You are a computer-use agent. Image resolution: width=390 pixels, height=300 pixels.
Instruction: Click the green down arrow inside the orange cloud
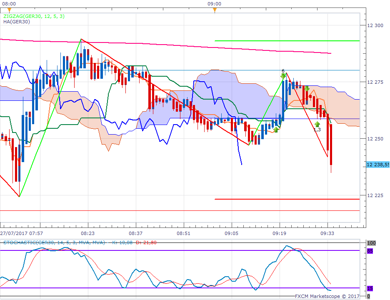pyautogui.click(x=307, y=88)
